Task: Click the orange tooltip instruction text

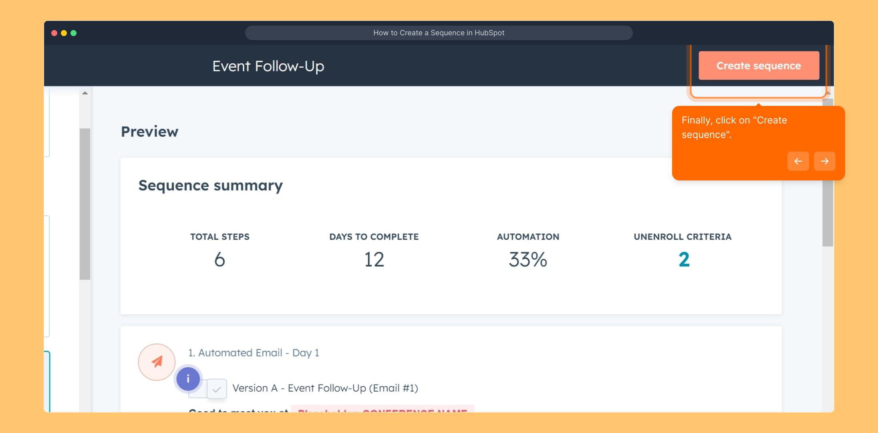Action: (x=734, y=127)
